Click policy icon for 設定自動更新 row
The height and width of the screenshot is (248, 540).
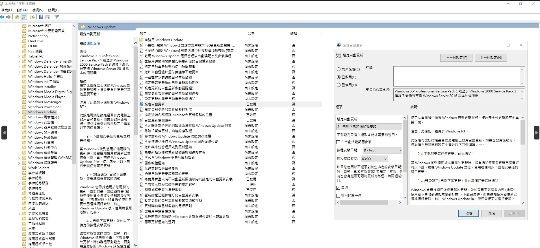tap(142, 104)
